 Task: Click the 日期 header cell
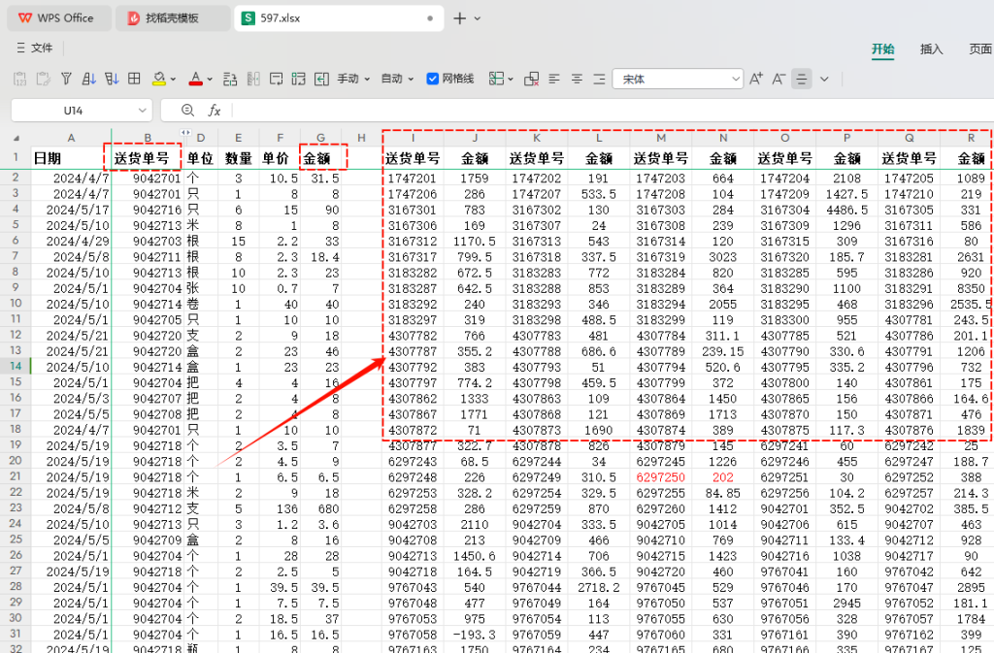(71, 158)
